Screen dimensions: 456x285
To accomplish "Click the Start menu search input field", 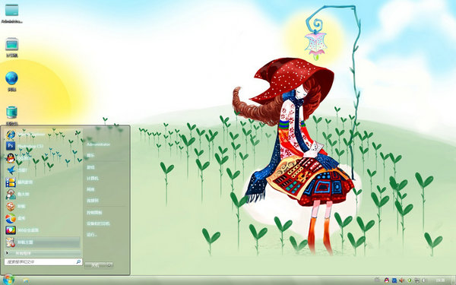I will pyautogui.click(x=43, y=261).
